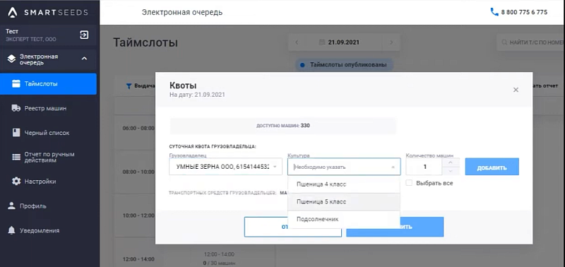Open the date picker 21.09.2021
The image size is (565, 267).
tap(343, 42)
